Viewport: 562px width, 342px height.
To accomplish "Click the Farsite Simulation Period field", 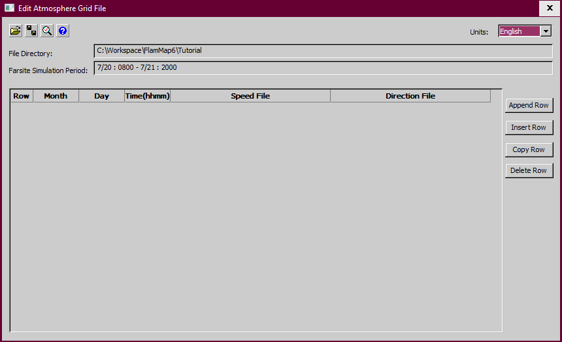I will 323,68.
